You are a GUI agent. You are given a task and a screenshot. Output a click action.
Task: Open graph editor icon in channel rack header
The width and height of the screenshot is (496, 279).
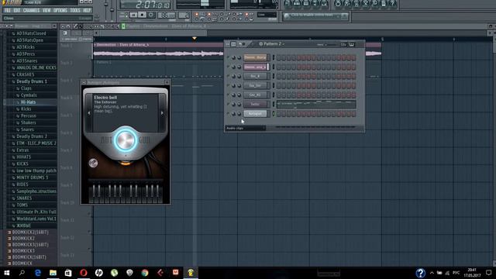tap(344, 45)
